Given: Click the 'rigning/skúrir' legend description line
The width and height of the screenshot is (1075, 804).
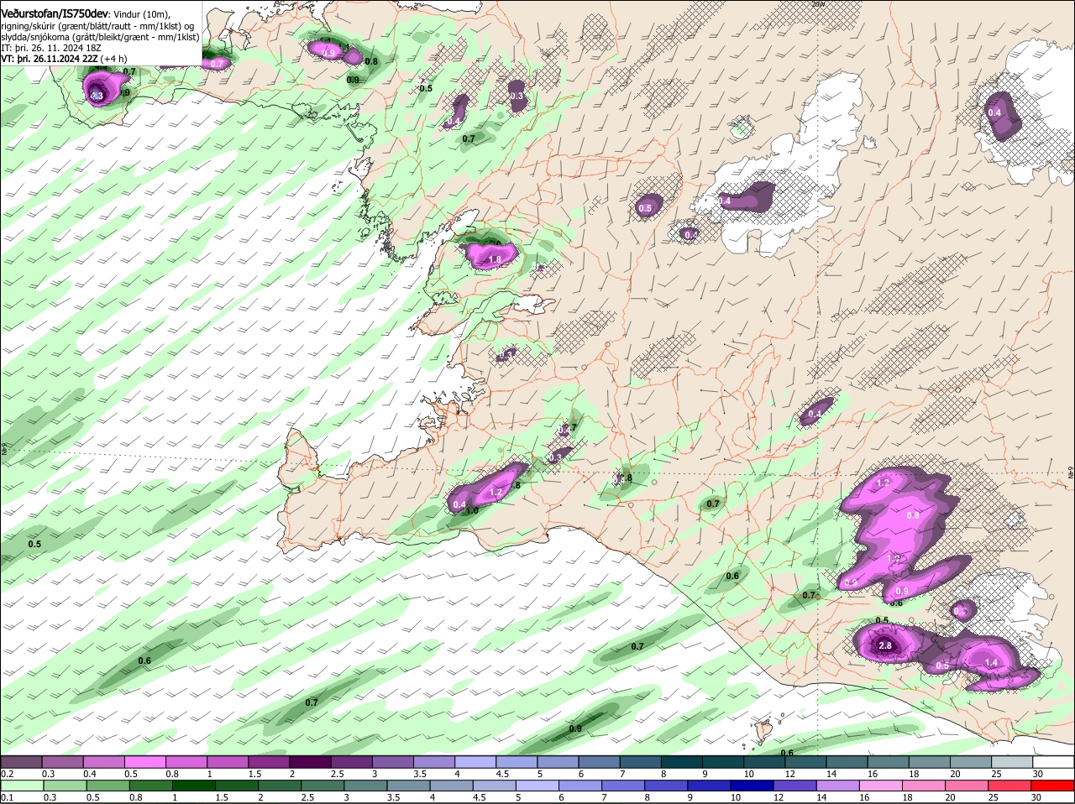Looking at the screenshot, I should point(97,25).
